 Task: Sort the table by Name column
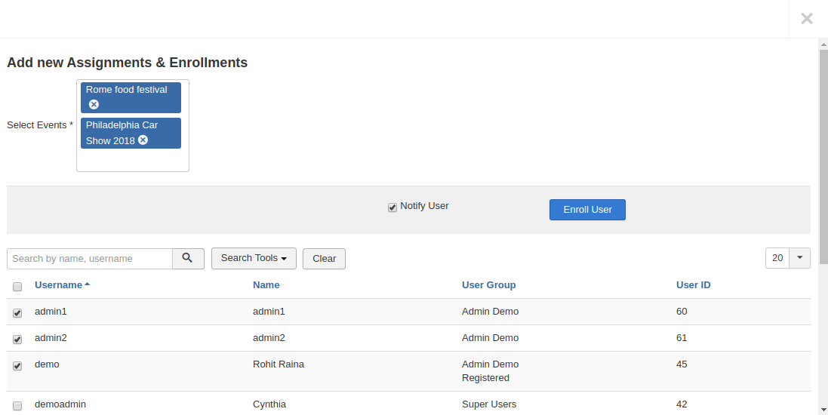click(x=266, y=285)
